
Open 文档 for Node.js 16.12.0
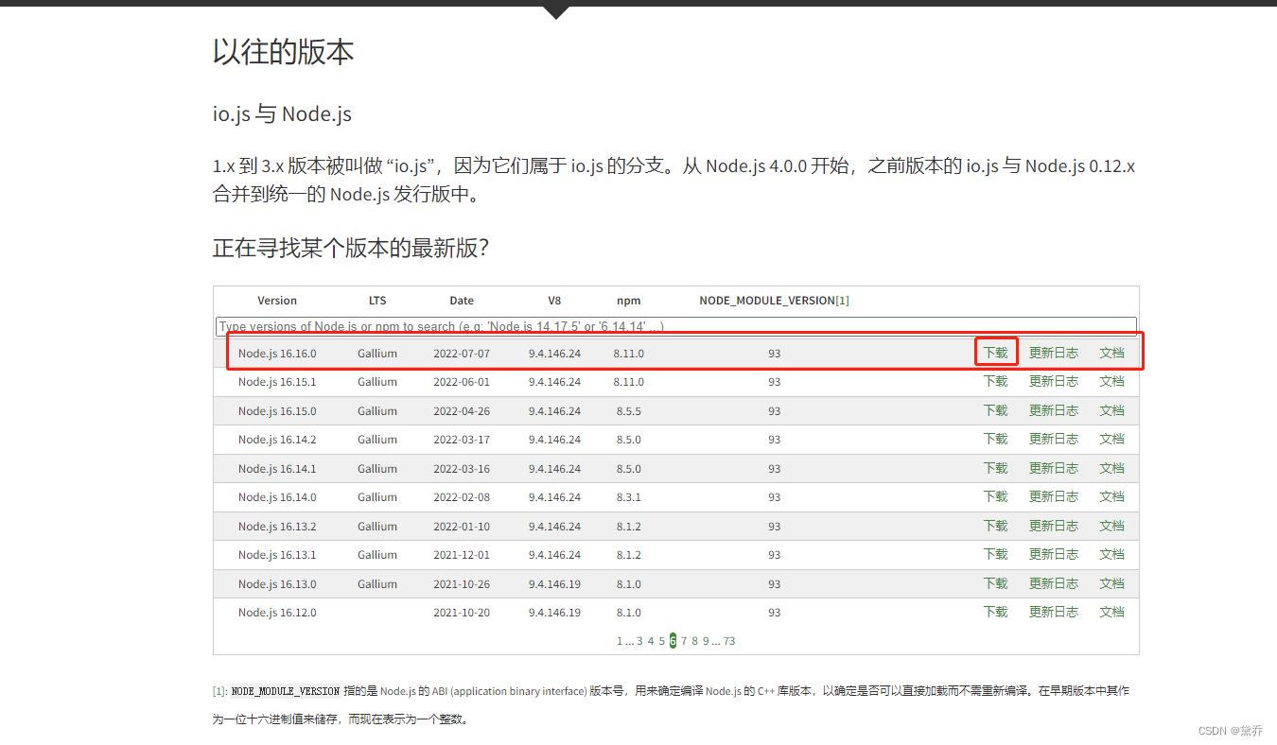coord(1111,613)
